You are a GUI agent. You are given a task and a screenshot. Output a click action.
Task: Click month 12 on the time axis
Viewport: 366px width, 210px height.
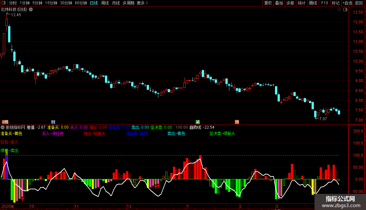(x=129, y=206)
